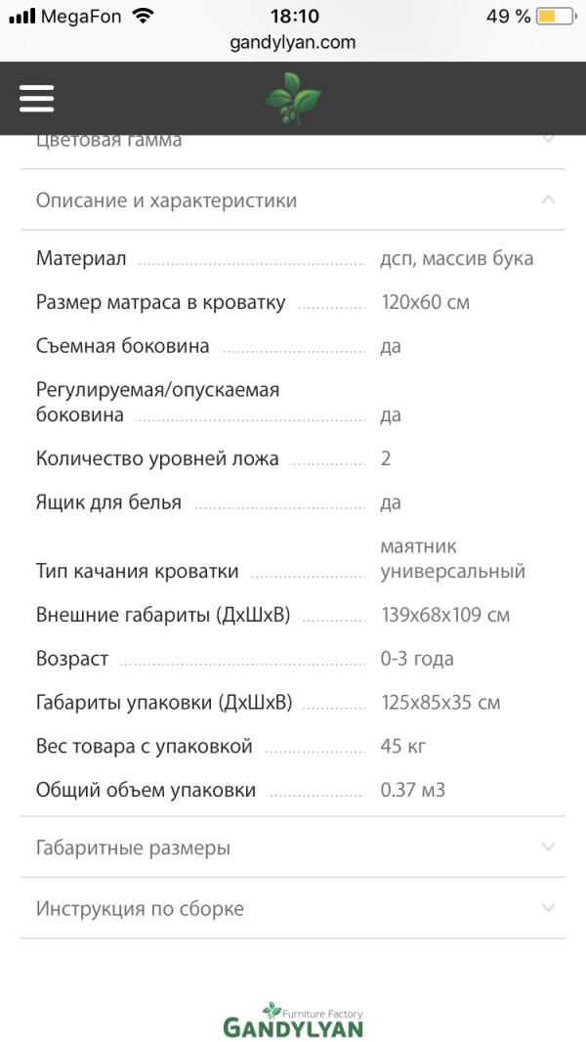Open the Габаритные размеры section
This screenshot has height=1042, width=586.
pos(134,847)
